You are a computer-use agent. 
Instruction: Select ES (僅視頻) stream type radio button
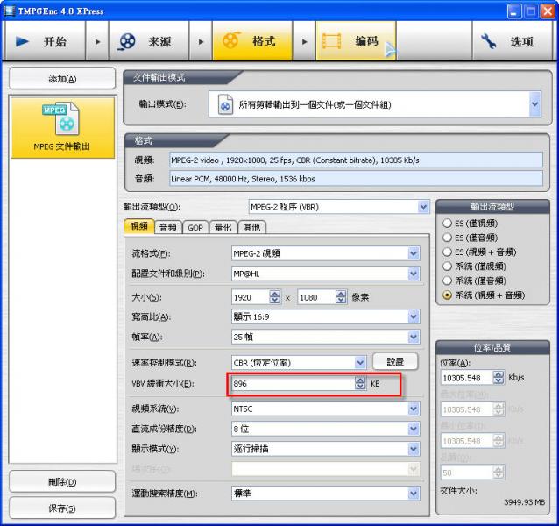[448, 223]
